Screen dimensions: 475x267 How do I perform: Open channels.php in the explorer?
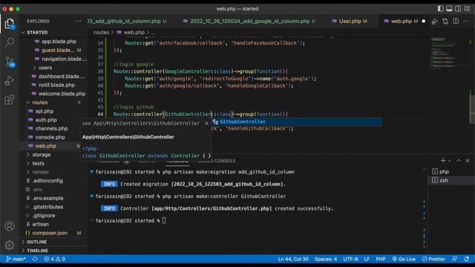[51, 128]
